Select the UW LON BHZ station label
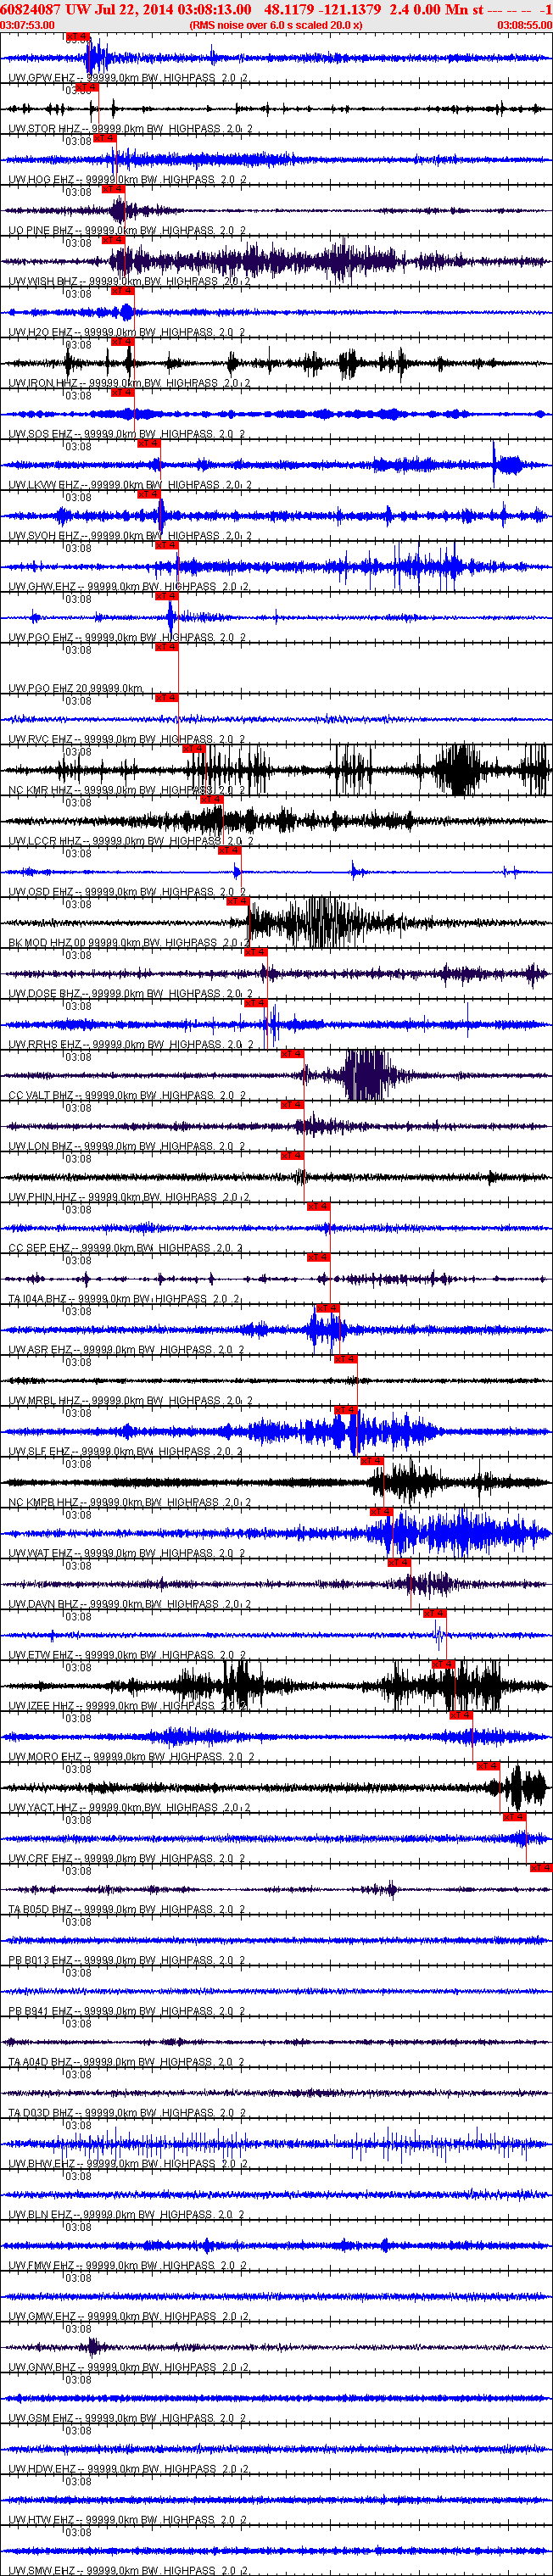This screenshot has width=553, height=2576. 126,1147
